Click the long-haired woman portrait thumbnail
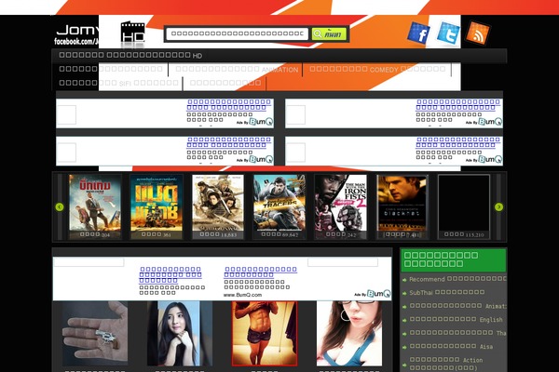559x372 pixels. point(180,333)
